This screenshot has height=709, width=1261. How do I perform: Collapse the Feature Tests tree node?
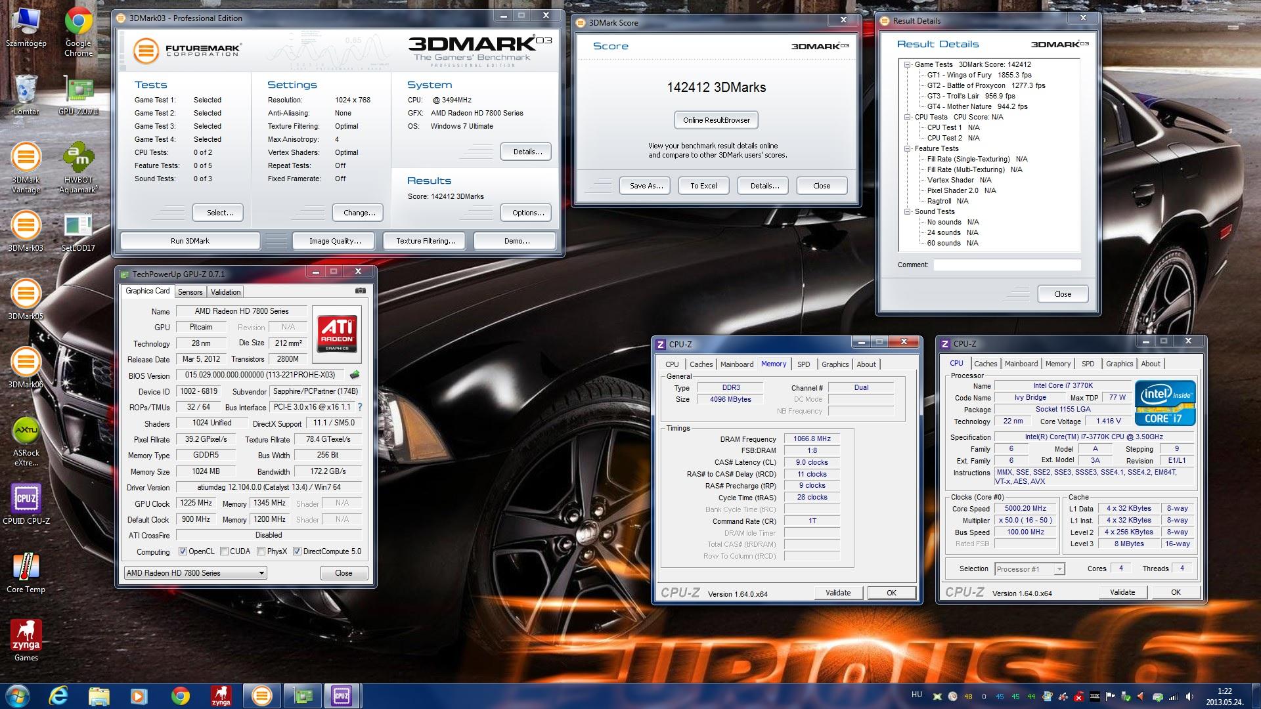point(907,148)
